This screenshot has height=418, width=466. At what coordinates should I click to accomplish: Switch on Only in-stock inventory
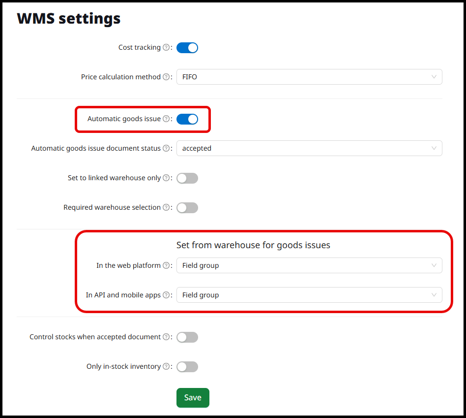coord(187,367)
